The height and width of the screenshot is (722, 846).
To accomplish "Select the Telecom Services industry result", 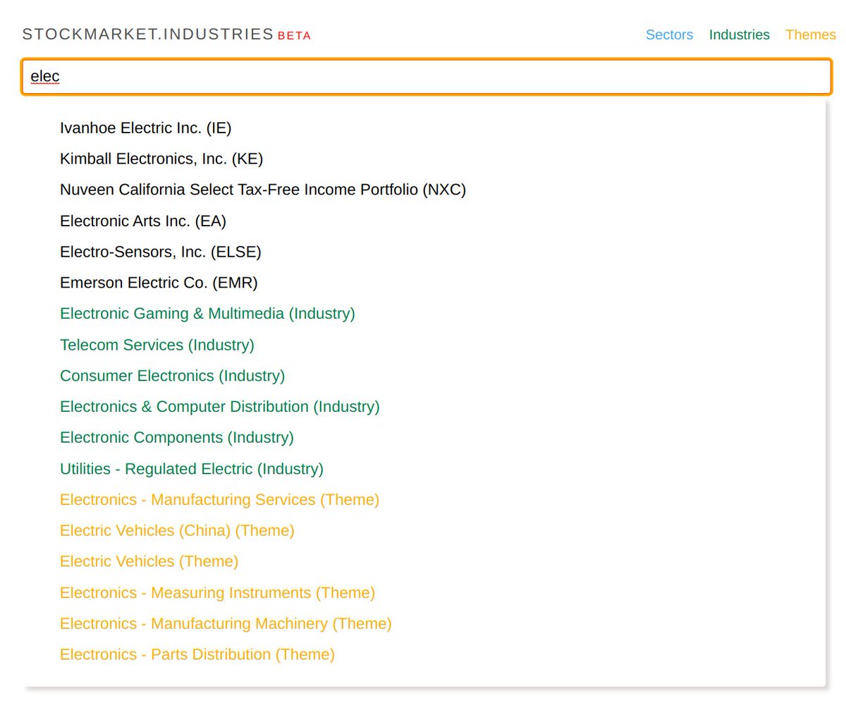I will (x=157, y=345).
